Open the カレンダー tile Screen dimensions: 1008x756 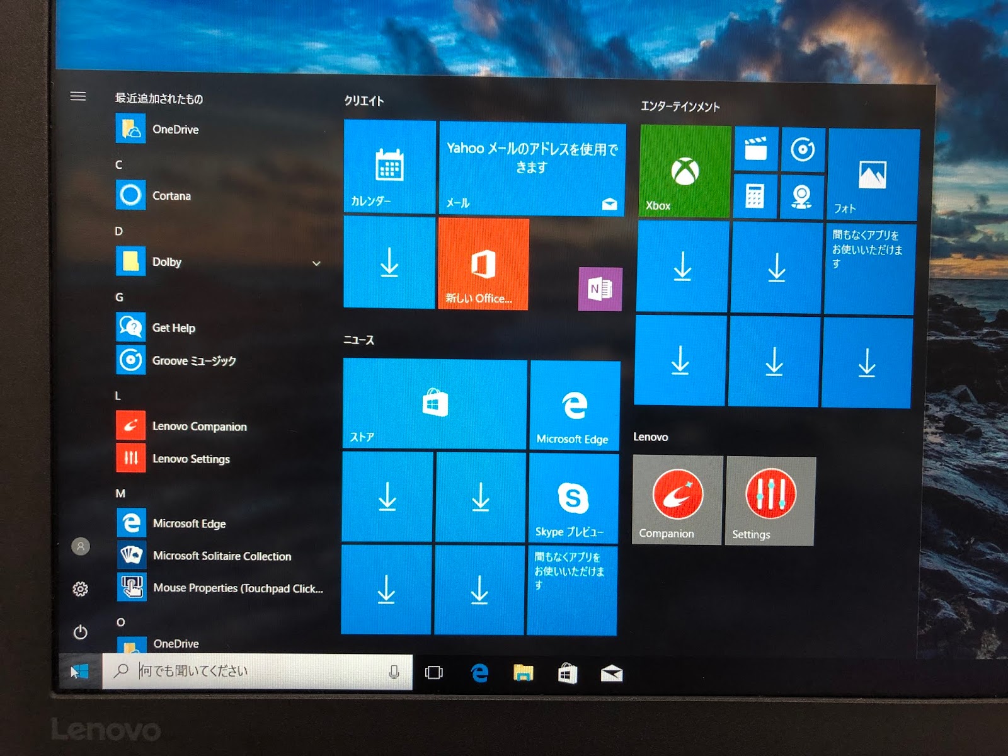click(x=390, y=167)
